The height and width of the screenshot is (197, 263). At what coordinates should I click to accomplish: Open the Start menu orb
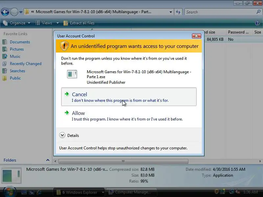pos(10,191)
